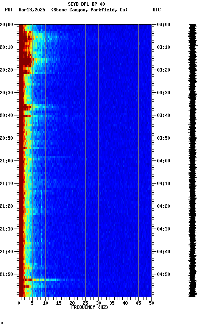Click the '35' frequency axis tick label
The image size is (209, 327).
[x=112, y=303]
